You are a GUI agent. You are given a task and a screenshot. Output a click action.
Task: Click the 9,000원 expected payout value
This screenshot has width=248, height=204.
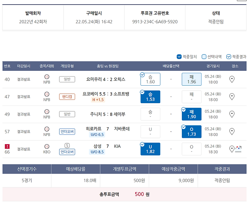[186, 181]
